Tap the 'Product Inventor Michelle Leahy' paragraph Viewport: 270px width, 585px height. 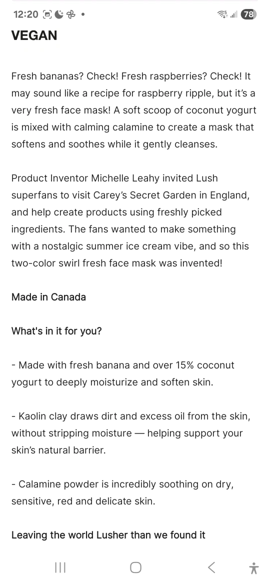130,220
